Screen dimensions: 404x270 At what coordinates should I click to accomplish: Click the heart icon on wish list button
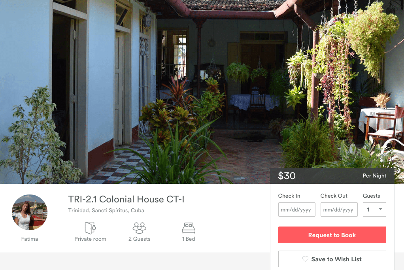tap(305, 259)
